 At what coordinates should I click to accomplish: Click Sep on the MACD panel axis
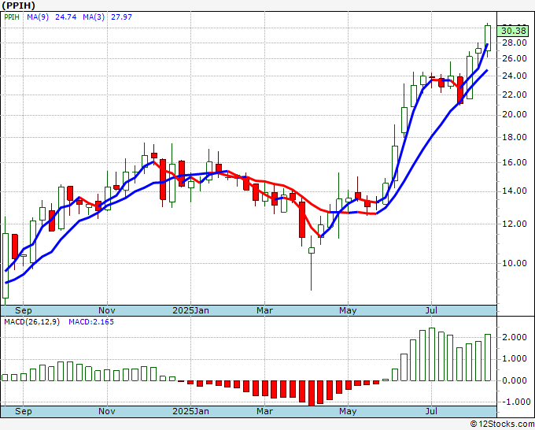tap(23, 411)
